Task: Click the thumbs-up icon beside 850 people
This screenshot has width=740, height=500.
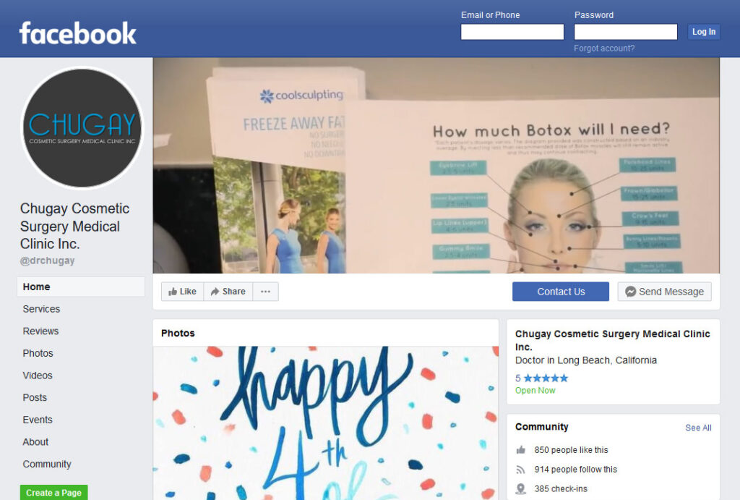Action: (520, 450)
